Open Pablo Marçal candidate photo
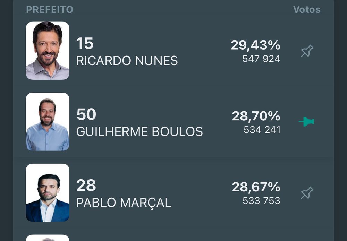Viewport: 347px width, 241px height. (48, 192)
